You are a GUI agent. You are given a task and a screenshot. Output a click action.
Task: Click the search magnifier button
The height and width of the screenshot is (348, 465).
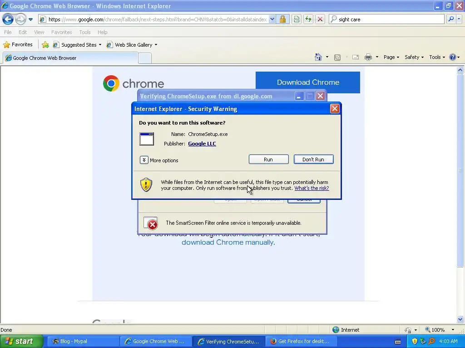(451, 19)
